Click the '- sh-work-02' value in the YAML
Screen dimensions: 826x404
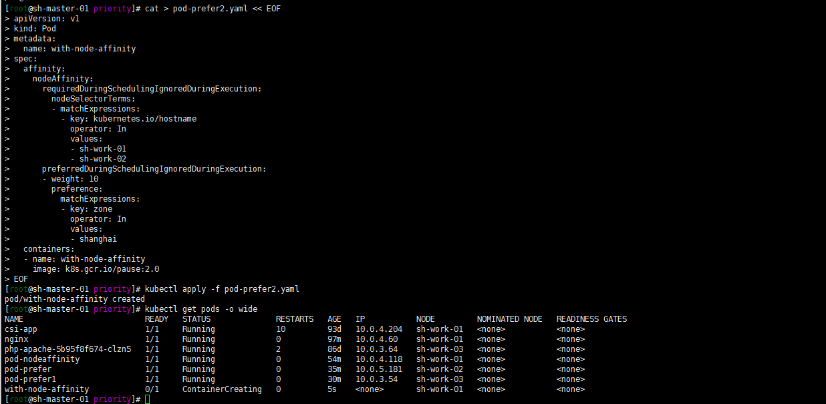click(x=98, y=159)
